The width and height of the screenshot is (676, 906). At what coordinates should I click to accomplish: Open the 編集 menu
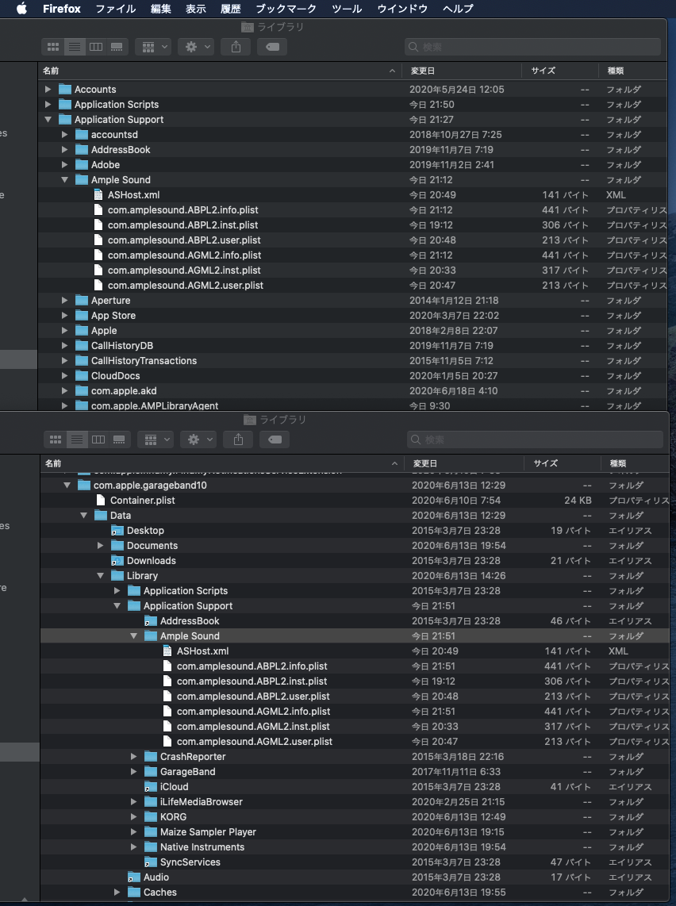point(160,9)
